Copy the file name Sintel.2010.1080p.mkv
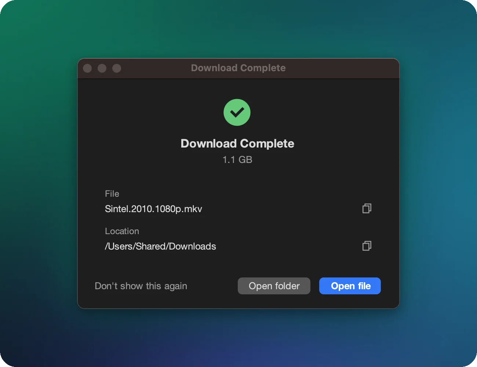 [367, 208]
